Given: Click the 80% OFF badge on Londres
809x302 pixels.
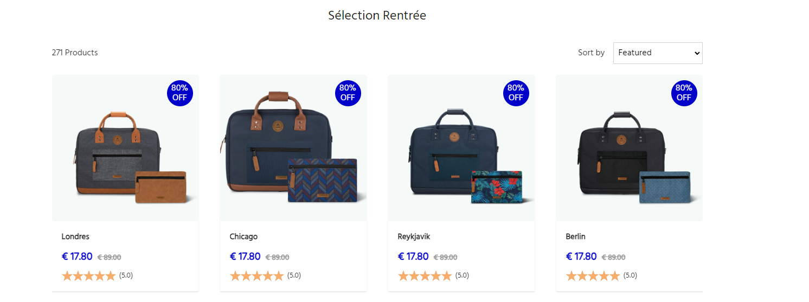Looking at the screenshot, I should [180, 93].
